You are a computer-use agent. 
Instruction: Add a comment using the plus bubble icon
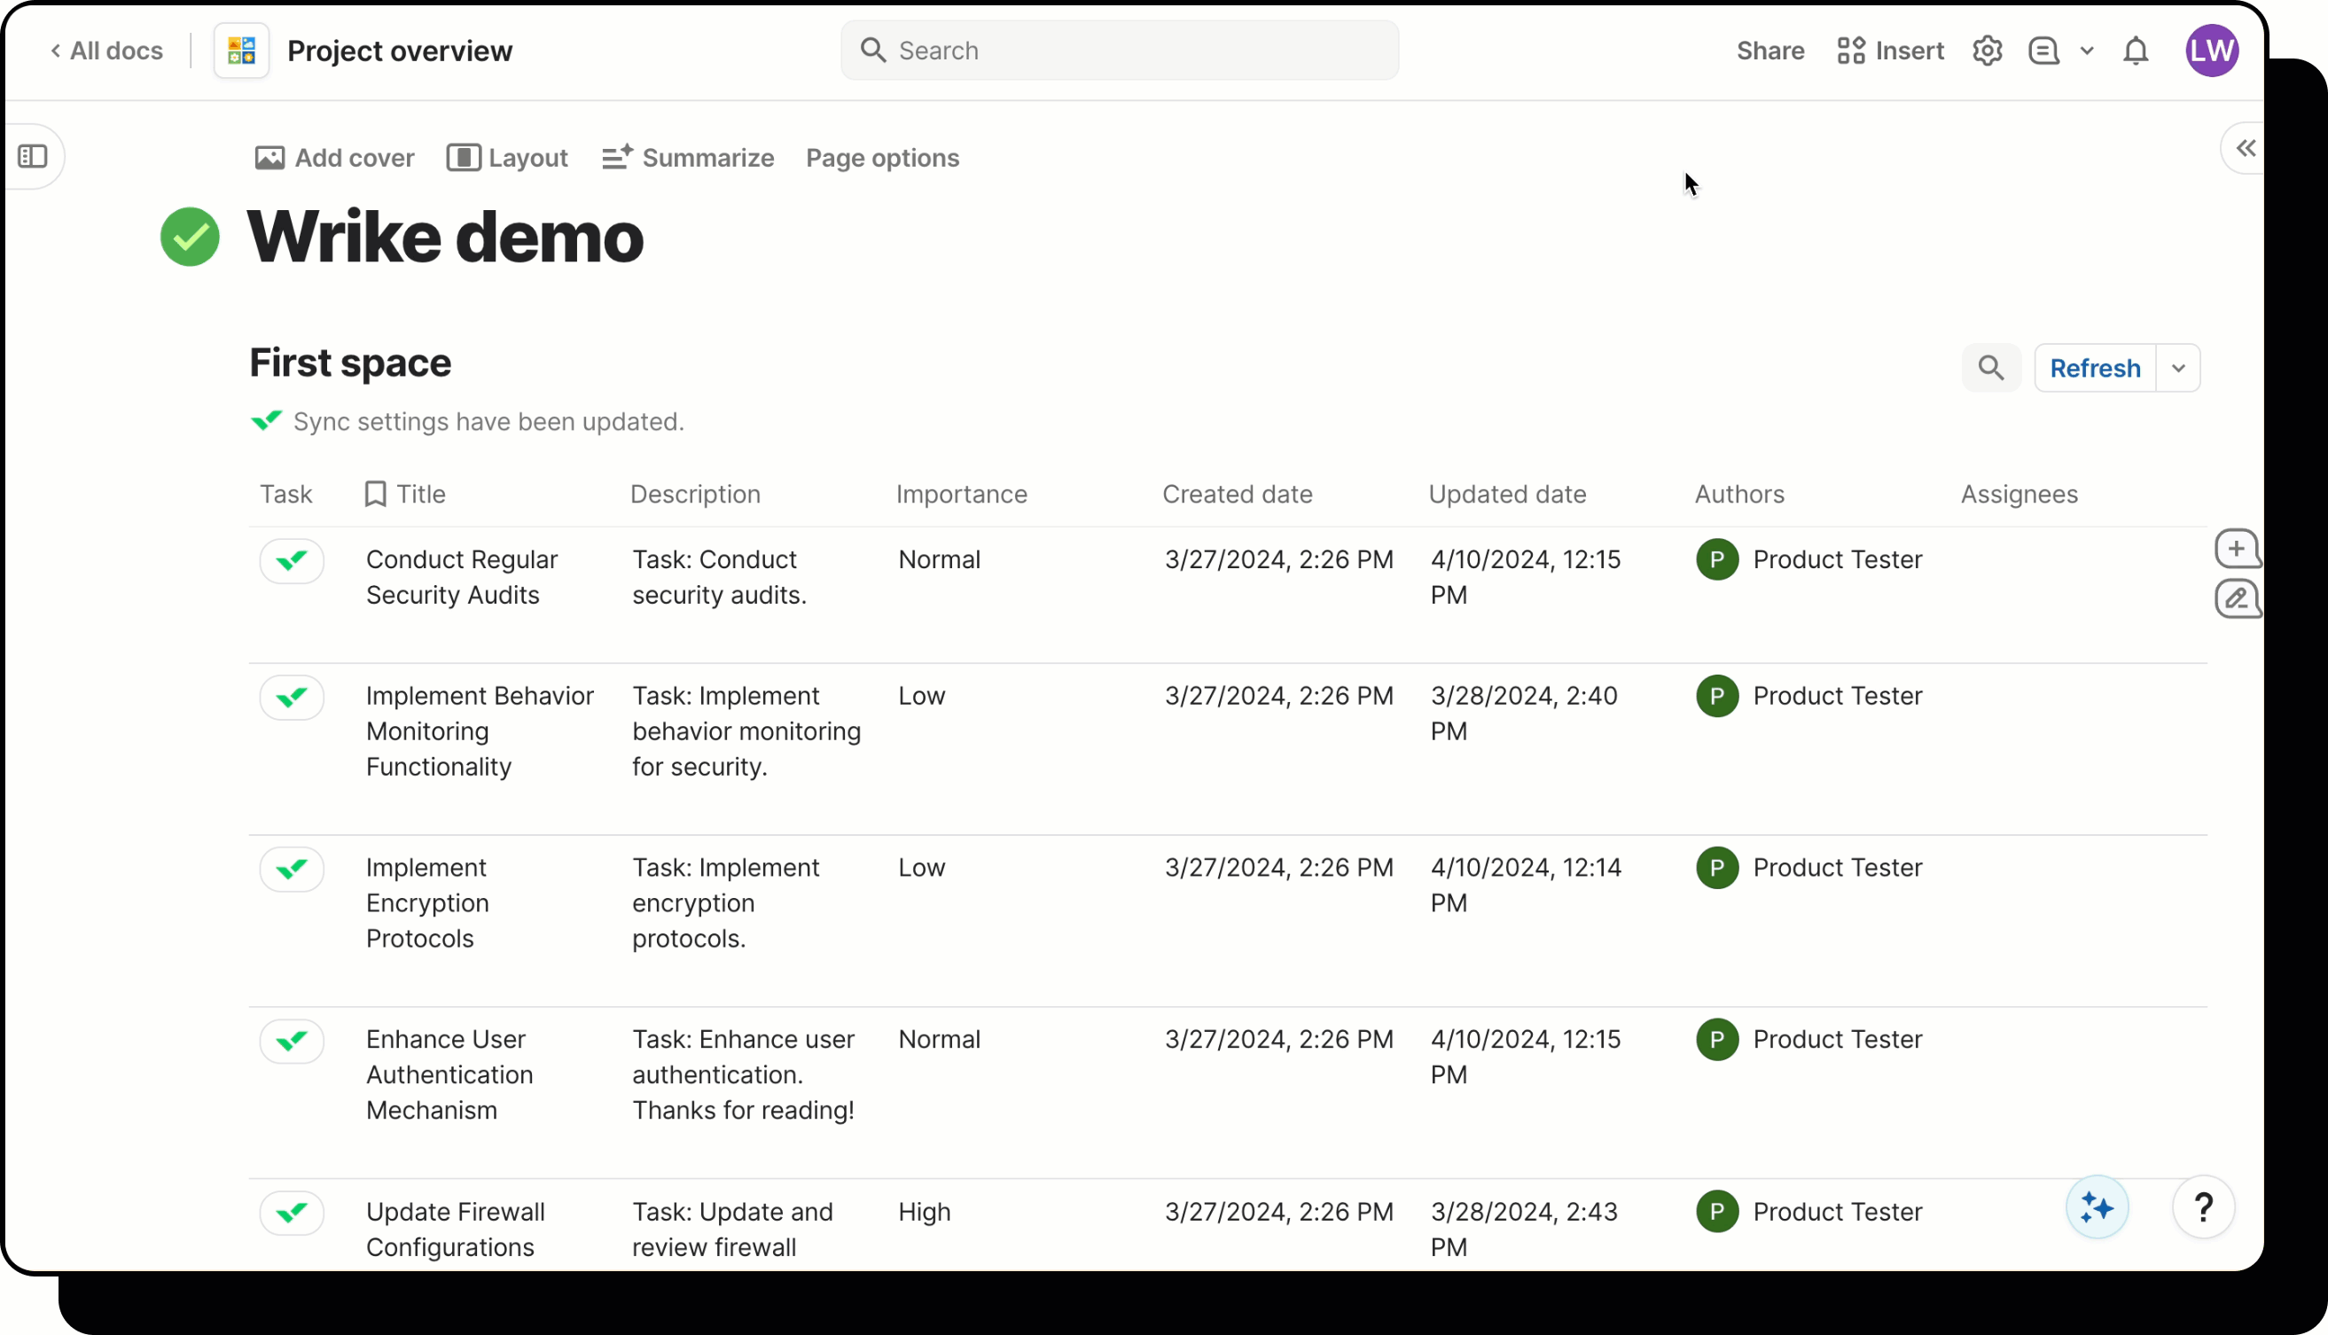(x=2237, y=550)
